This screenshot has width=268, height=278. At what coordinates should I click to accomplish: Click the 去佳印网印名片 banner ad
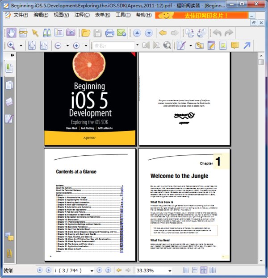[201, 15]
